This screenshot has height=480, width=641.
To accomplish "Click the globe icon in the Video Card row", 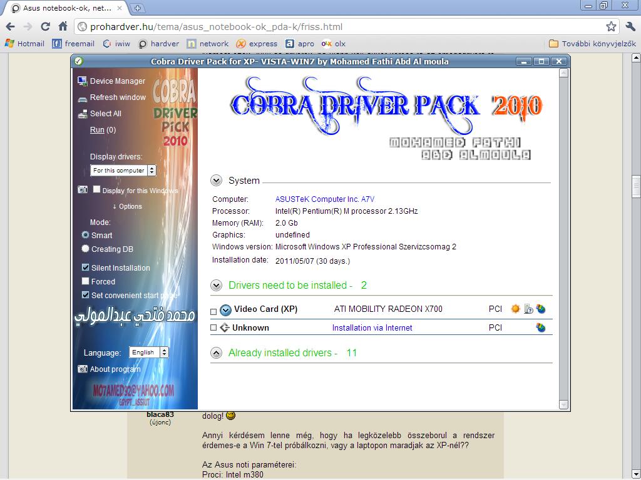I will [x=541, y=309].
